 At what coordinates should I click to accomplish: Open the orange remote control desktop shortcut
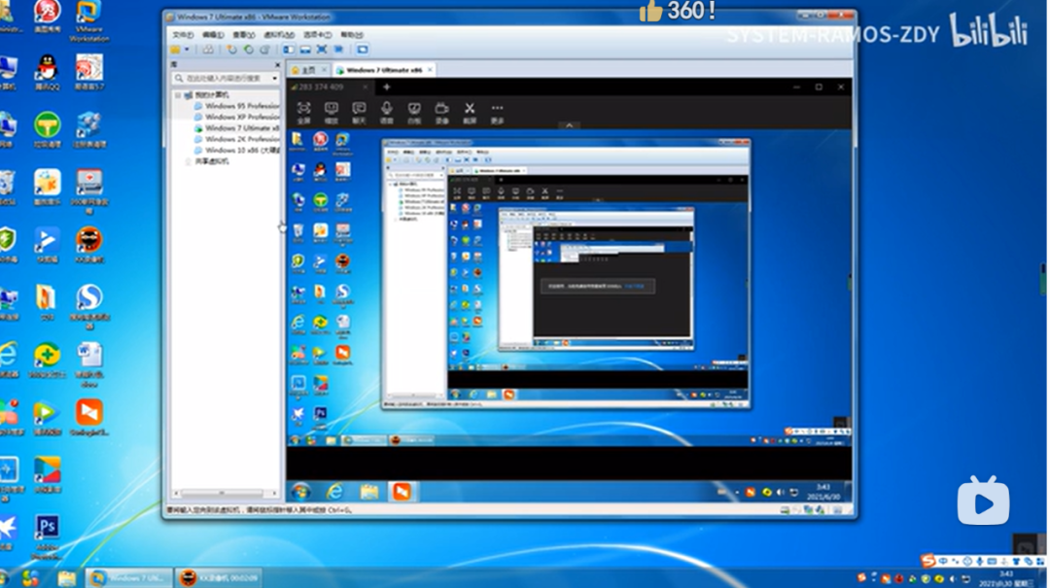tap(89, 417)
